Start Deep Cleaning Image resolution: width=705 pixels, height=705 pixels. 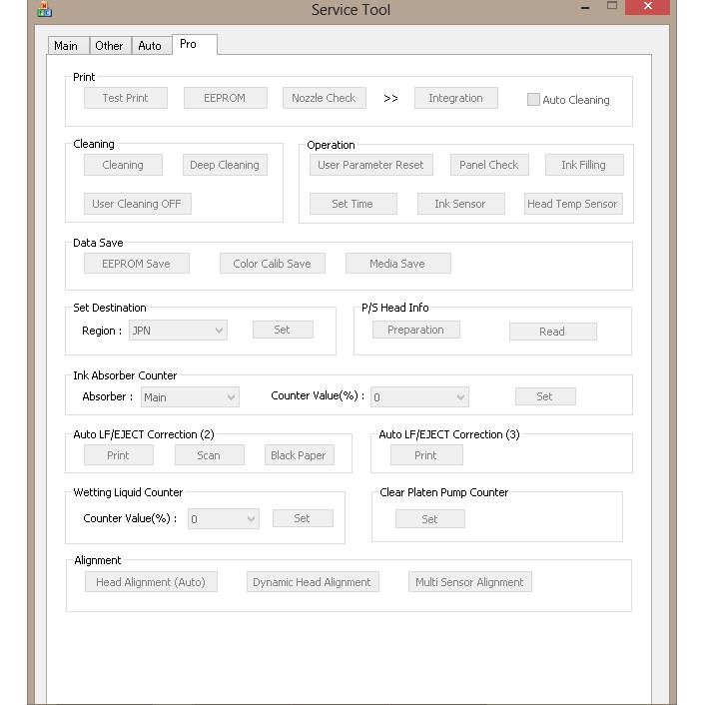(x=225, y=165)
